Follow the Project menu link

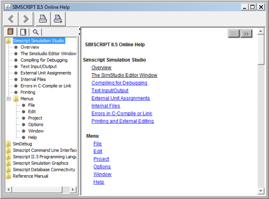tap(101, 159)
